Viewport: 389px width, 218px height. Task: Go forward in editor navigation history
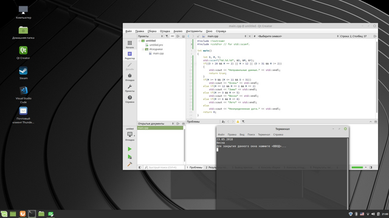[193, 36]
